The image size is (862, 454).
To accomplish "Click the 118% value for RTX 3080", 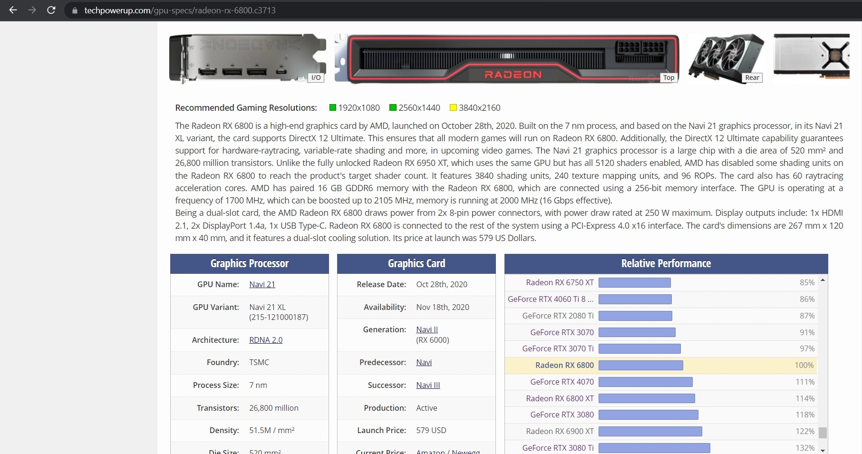I will [x=805, y=415].
